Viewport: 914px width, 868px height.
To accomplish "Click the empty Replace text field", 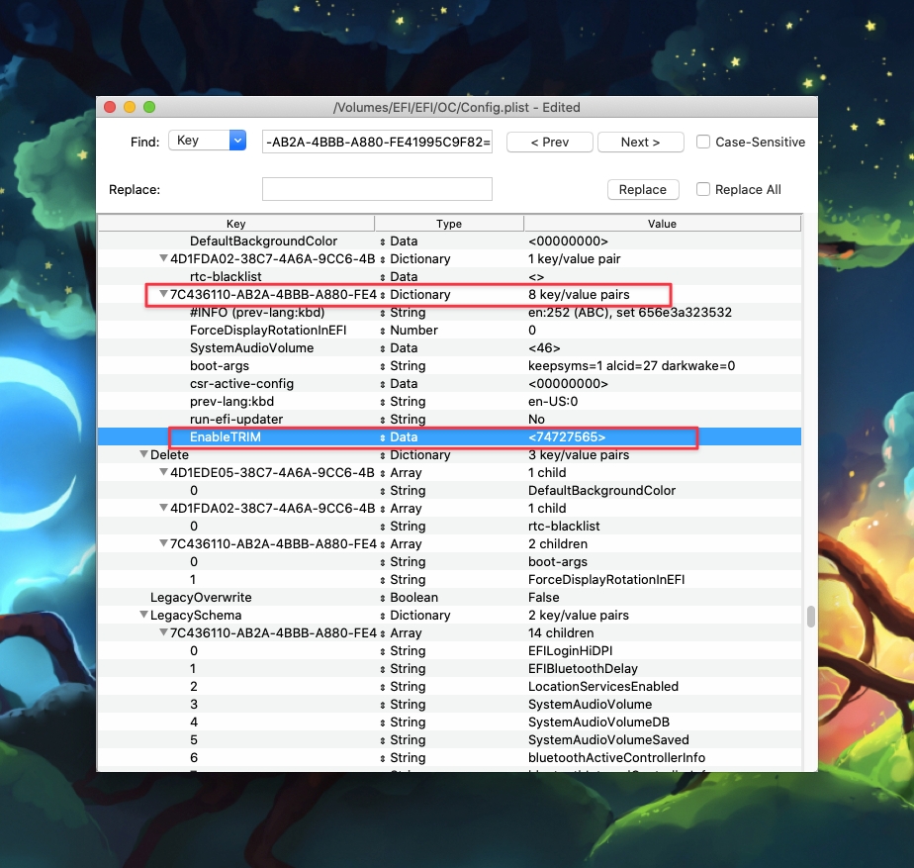I will [377, 189].
